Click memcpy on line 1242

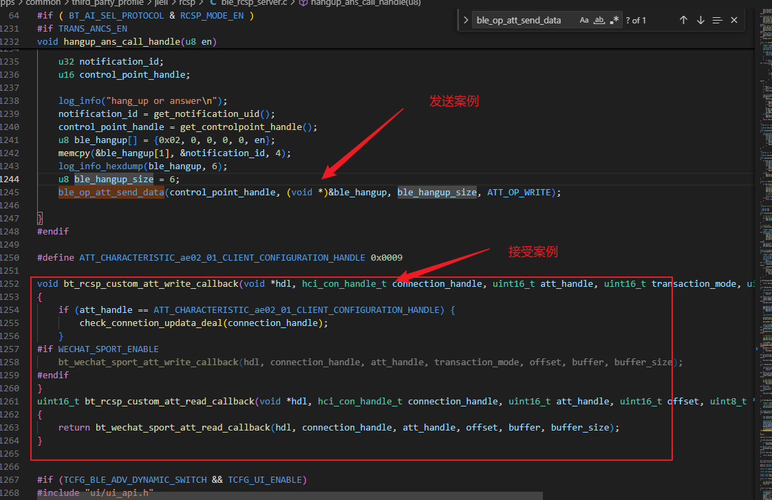[74, 153]
